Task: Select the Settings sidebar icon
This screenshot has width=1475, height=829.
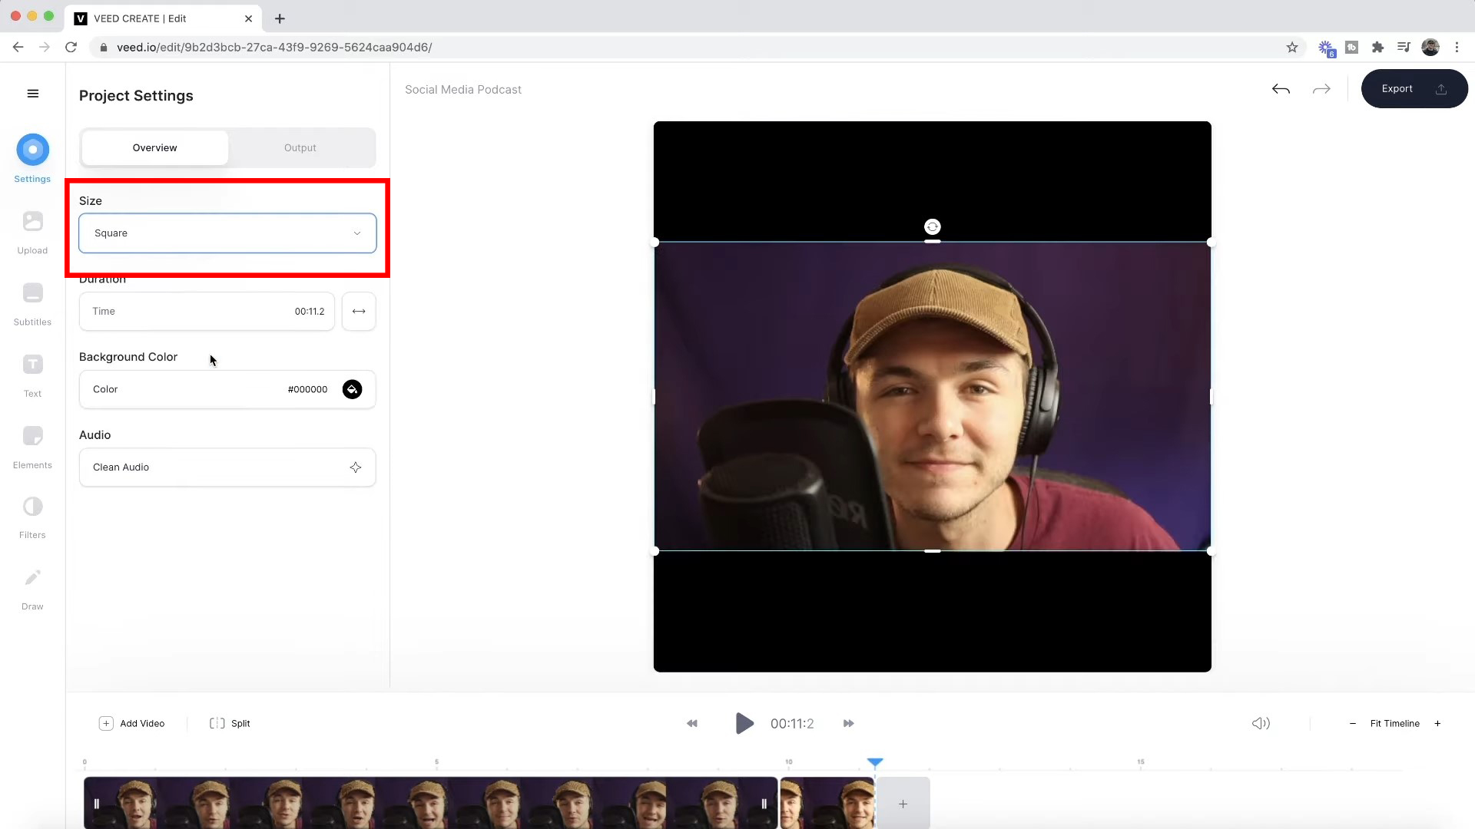Action: (32, 150)
